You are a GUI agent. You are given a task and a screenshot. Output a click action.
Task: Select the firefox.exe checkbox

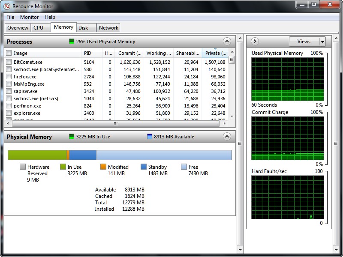[x=9, y=77]
